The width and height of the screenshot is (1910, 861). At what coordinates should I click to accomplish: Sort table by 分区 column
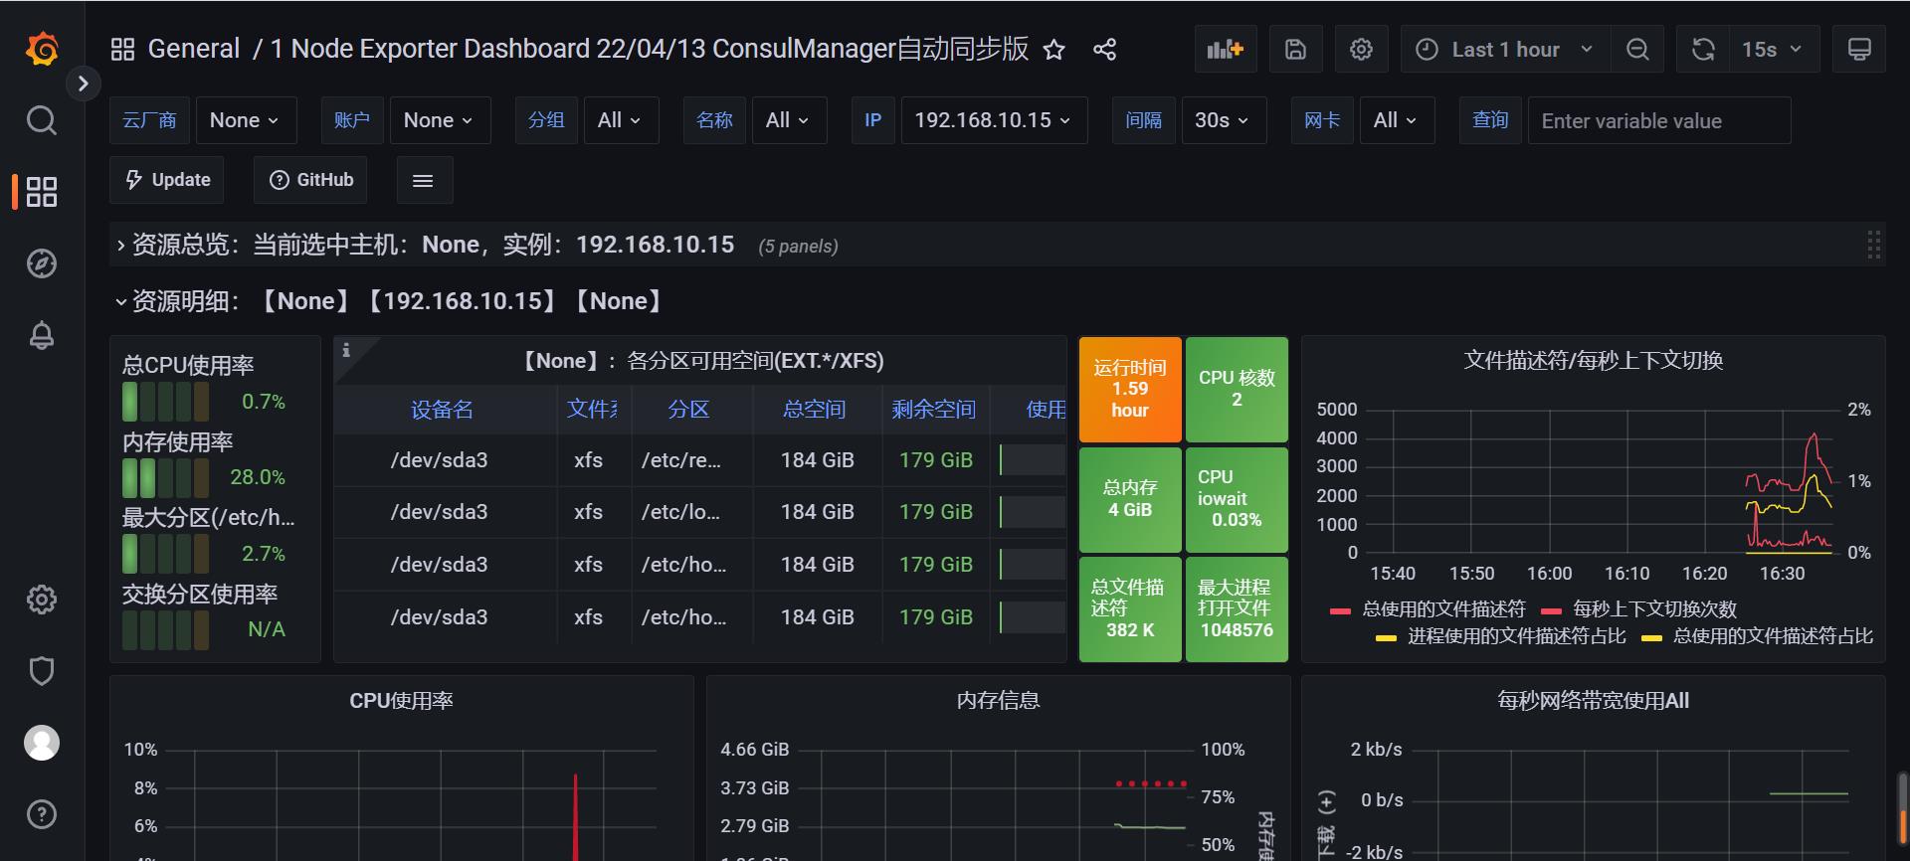coord(688,409)
